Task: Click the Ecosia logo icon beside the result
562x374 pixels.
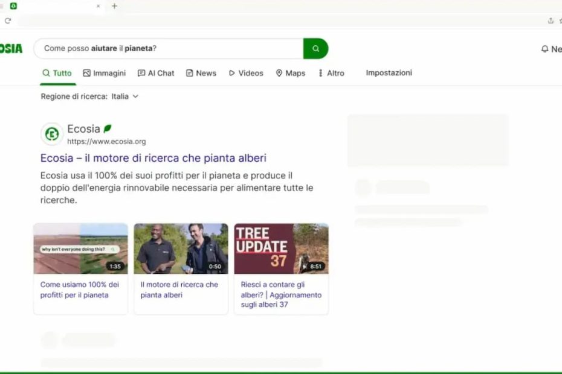Action: coord(51,134)
